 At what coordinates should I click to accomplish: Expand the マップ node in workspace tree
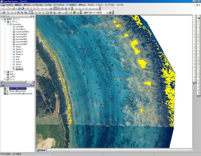coord(5,72)
